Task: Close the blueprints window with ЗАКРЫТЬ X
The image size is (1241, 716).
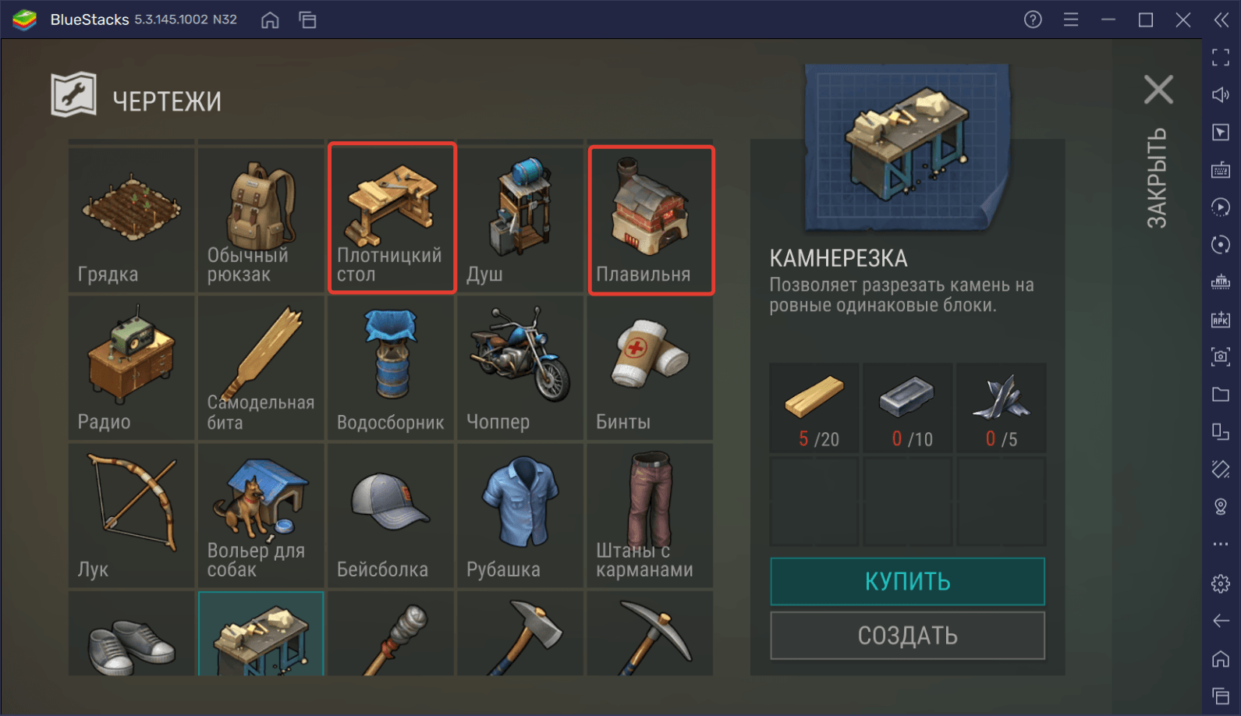Action: coord(1158,90)
